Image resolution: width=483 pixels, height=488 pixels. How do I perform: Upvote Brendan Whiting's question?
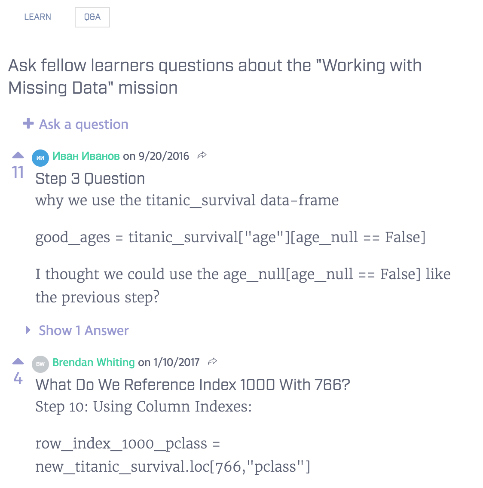point(18,361)
